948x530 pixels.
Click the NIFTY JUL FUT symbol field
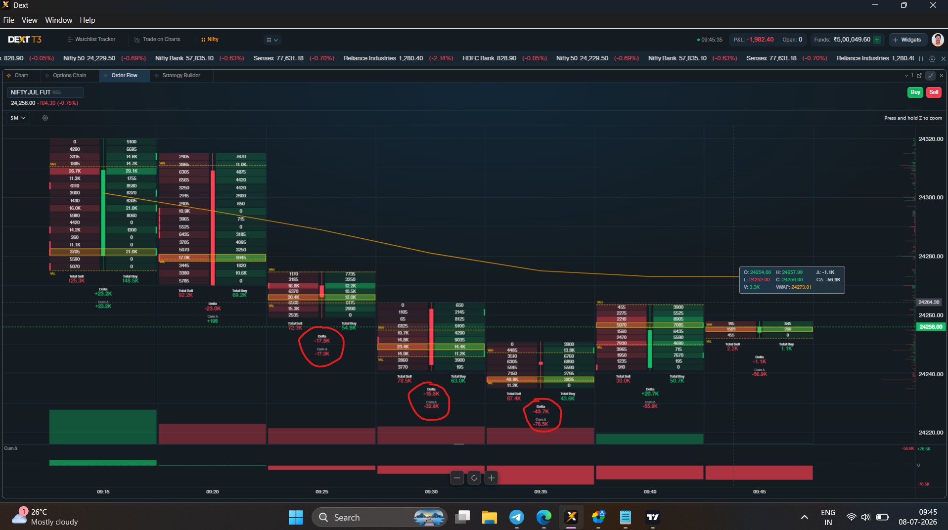click(45, 92)
